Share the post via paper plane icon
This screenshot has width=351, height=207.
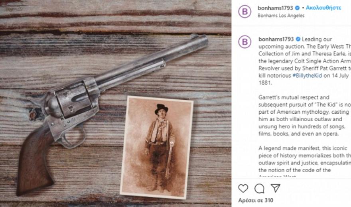click(276, 188)
